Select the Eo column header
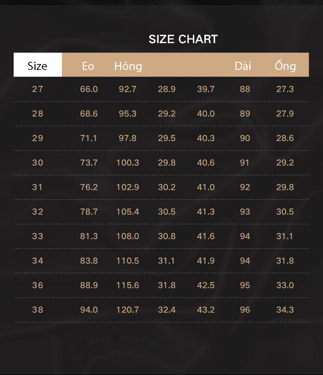The image size is (323, 375). 88,66
